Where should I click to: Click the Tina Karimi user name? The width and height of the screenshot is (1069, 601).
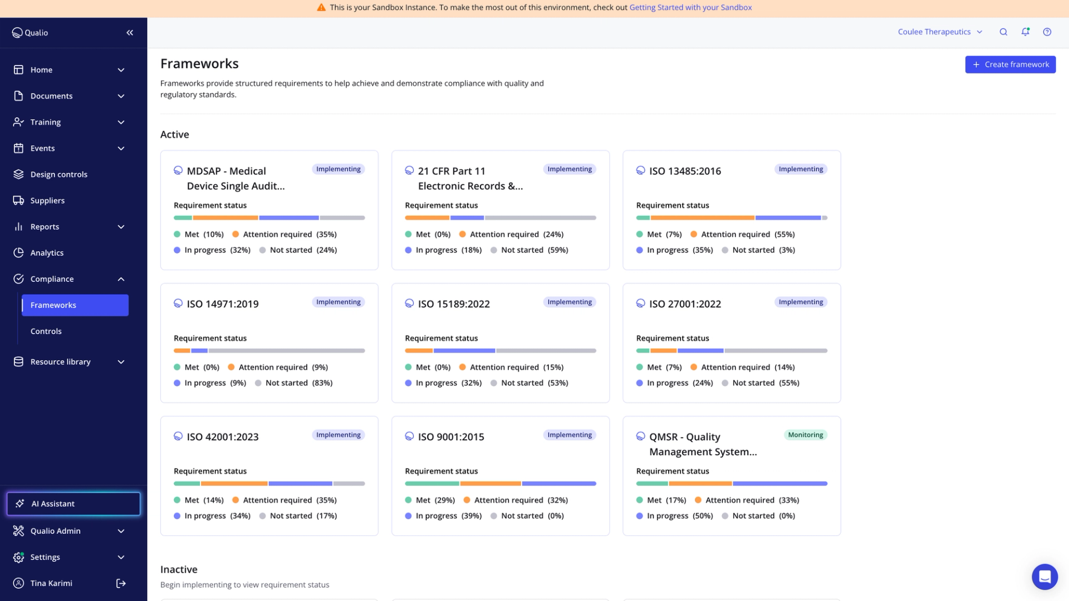point(51,583)
